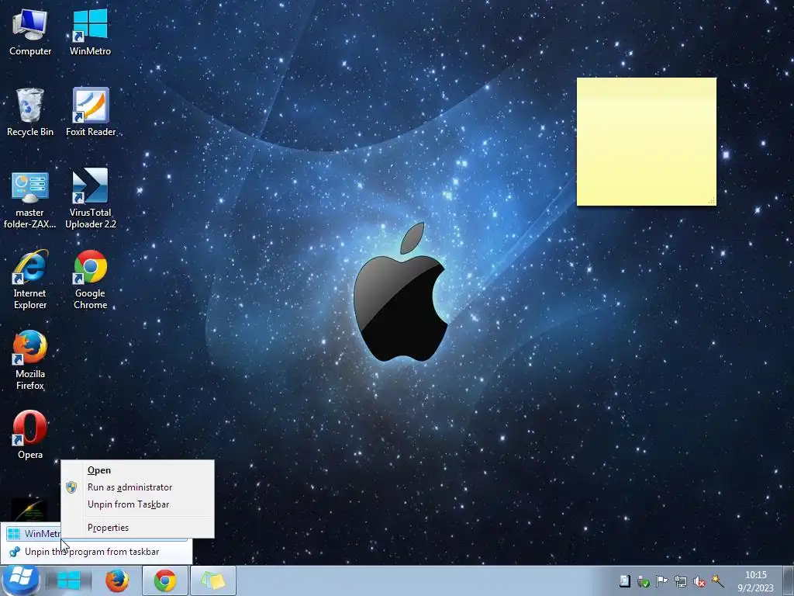Image resolution: width=794 pixels, height=596 pixels.
Task: Select the Opera desktop shortcut
Action: coord(30,435)
